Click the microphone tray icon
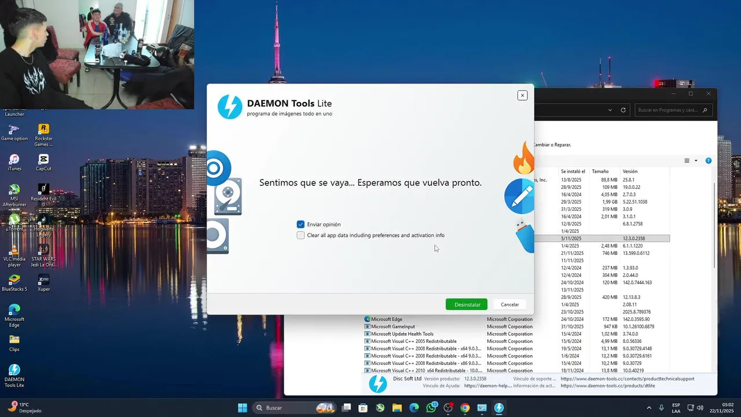Screen dimensions: 741x417 (661, 408)
